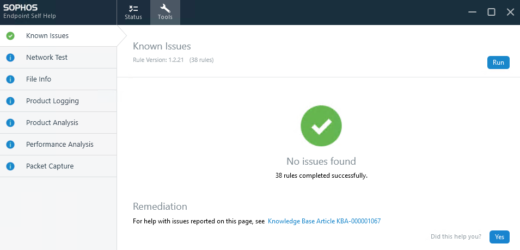Click the info icon beside Packet Capture
This screenshot has width=520, height=250.
tap(10, 166)
